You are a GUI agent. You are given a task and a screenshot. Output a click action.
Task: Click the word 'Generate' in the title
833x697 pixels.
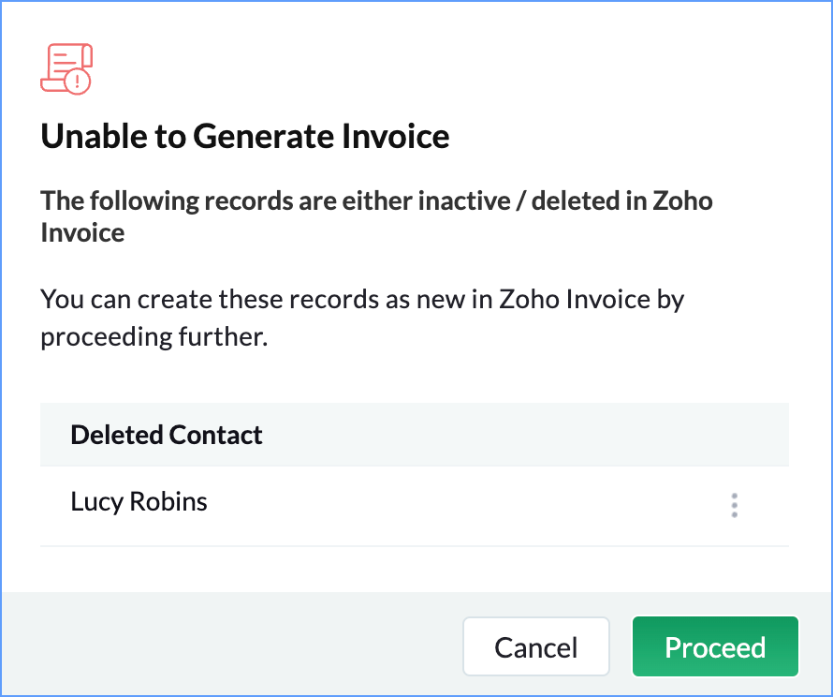(x=263, y=136)
